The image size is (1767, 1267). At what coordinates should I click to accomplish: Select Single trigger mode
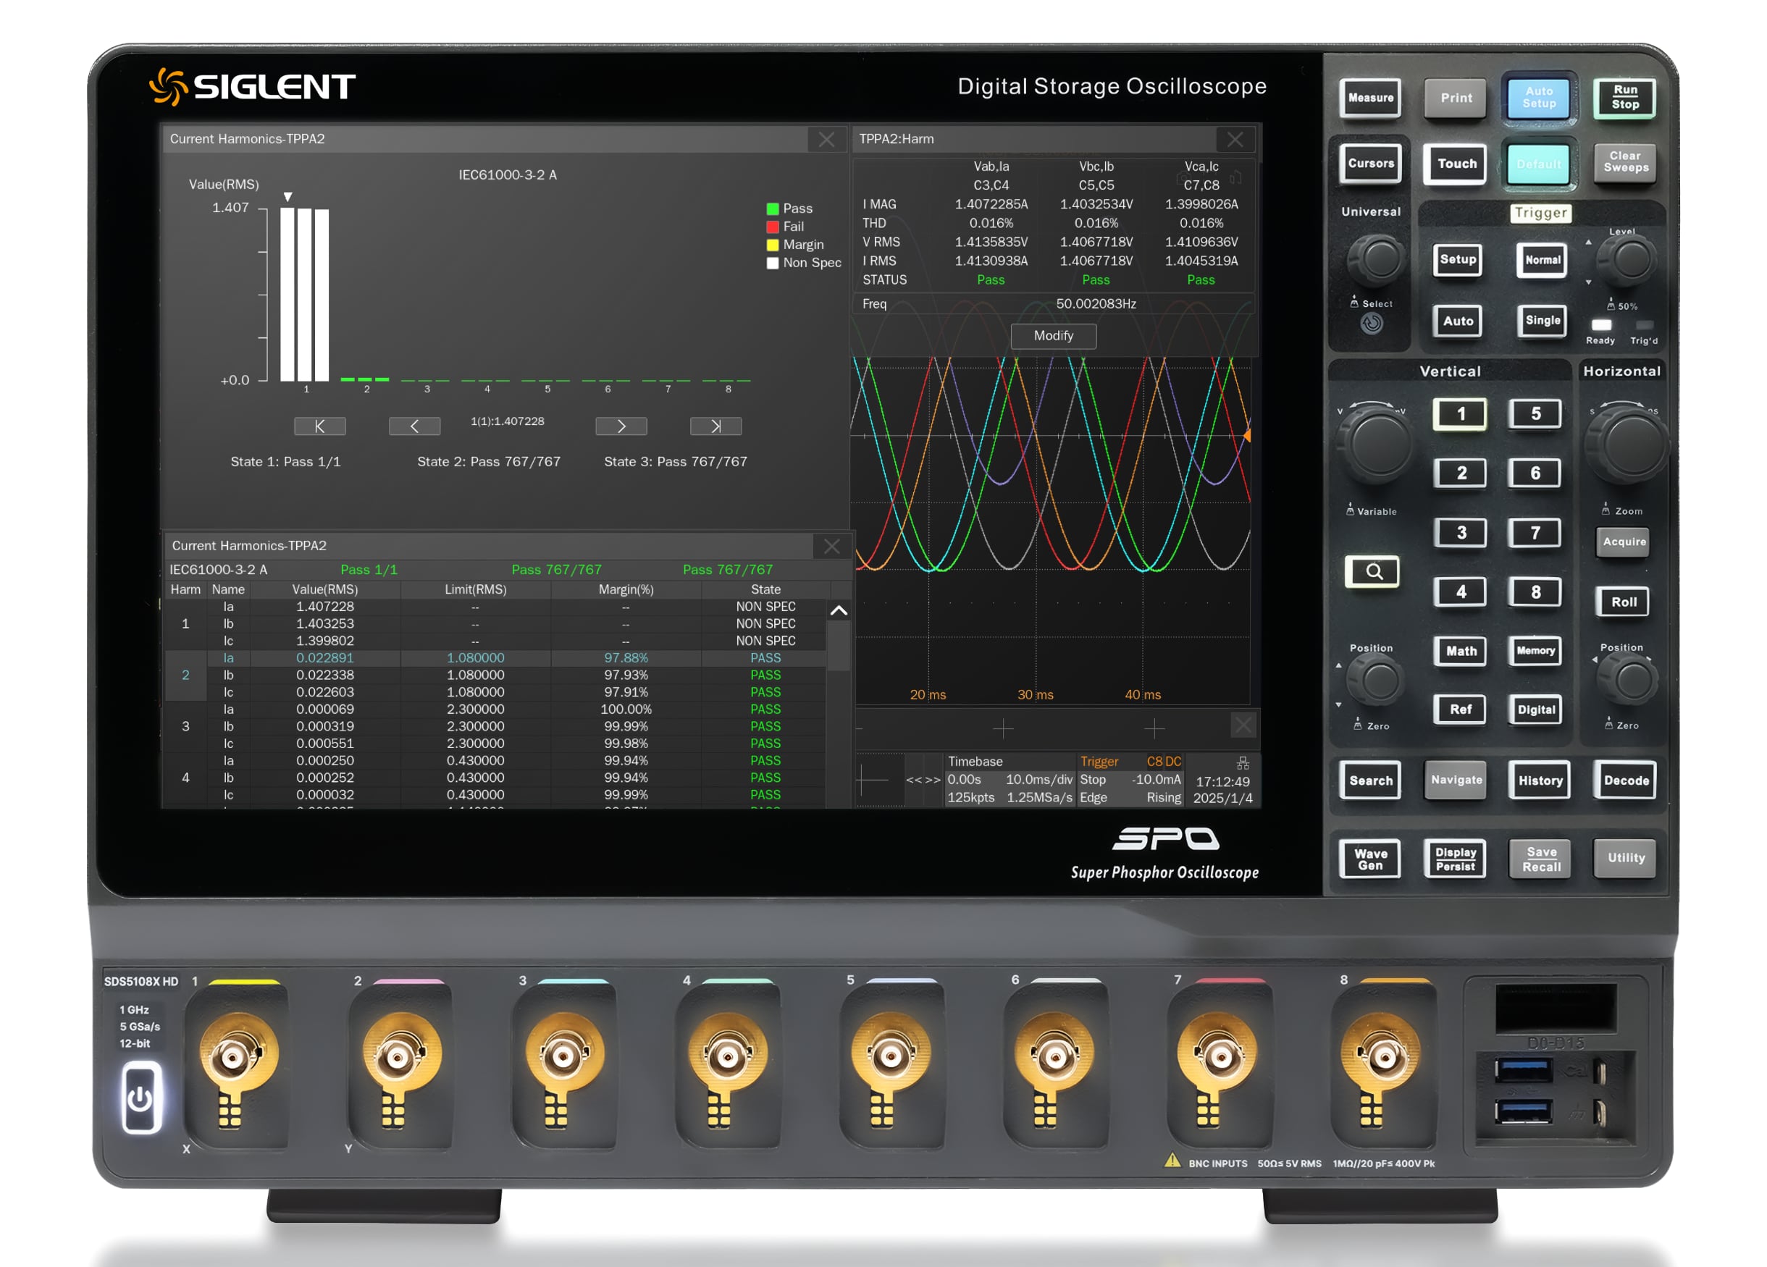(1542, 321)
